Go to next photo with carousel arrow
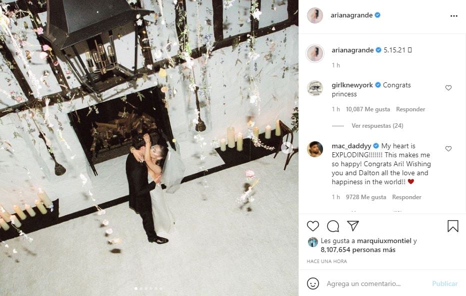The width and height of the screenshot is (466, 296). [x=286, y=147]
